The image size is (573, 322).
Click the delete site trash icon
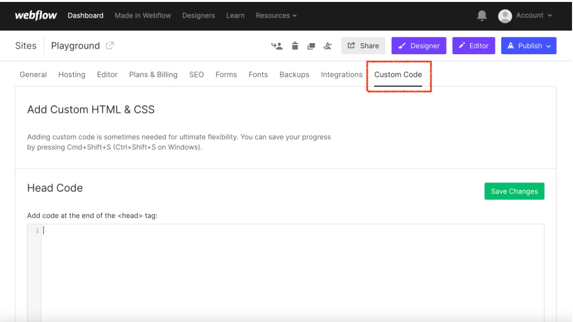tap(294, 46)
